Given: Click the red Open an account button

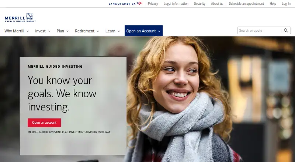Looking at the screenshot, I should click(44, 123).
